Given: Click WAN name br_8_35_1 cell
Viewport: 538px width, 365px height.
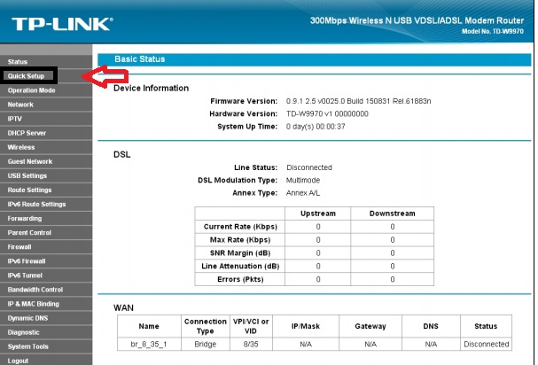Looking at the screenshot, I should click(x=149, y=344).
